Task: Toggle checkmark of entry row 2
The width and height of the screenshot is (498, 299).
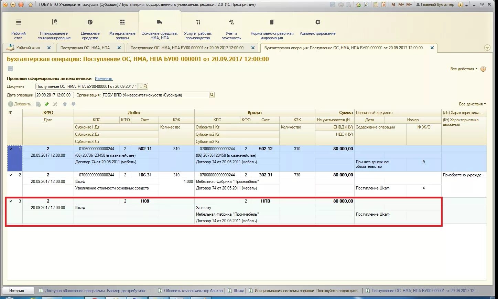Action: tap(11, 175)
